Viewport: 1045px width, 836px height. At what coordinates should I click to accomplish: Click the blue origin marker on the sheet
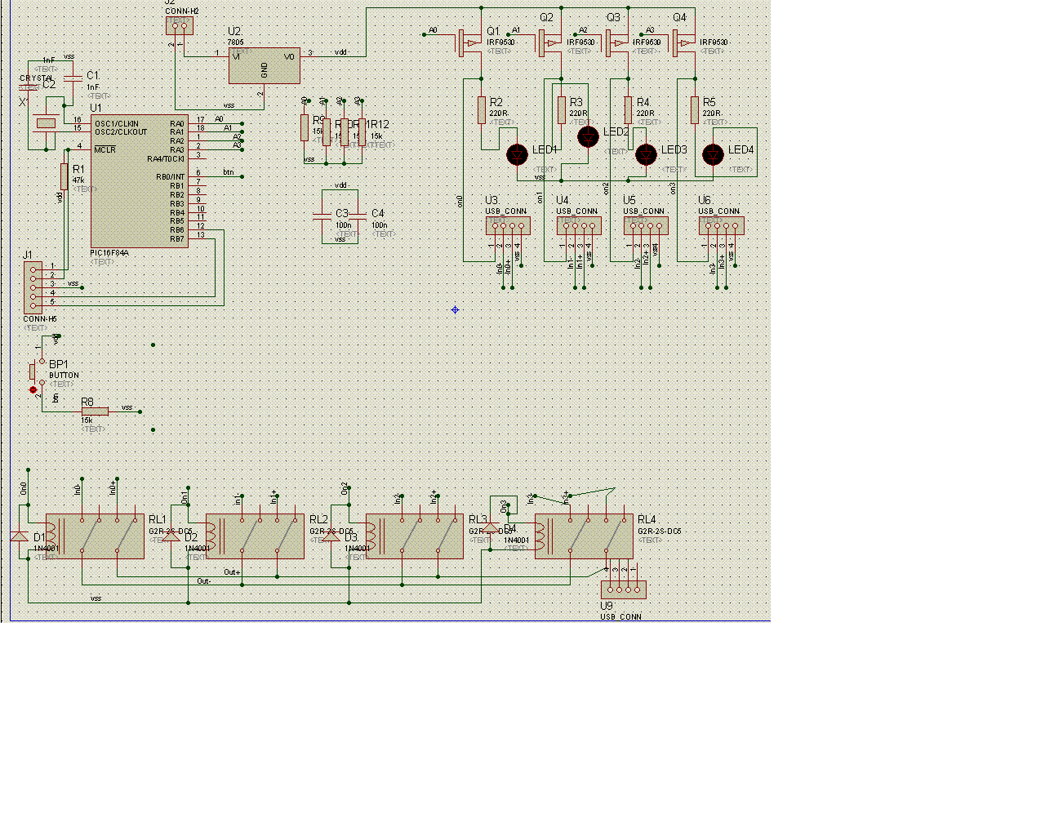coord(455,309)
